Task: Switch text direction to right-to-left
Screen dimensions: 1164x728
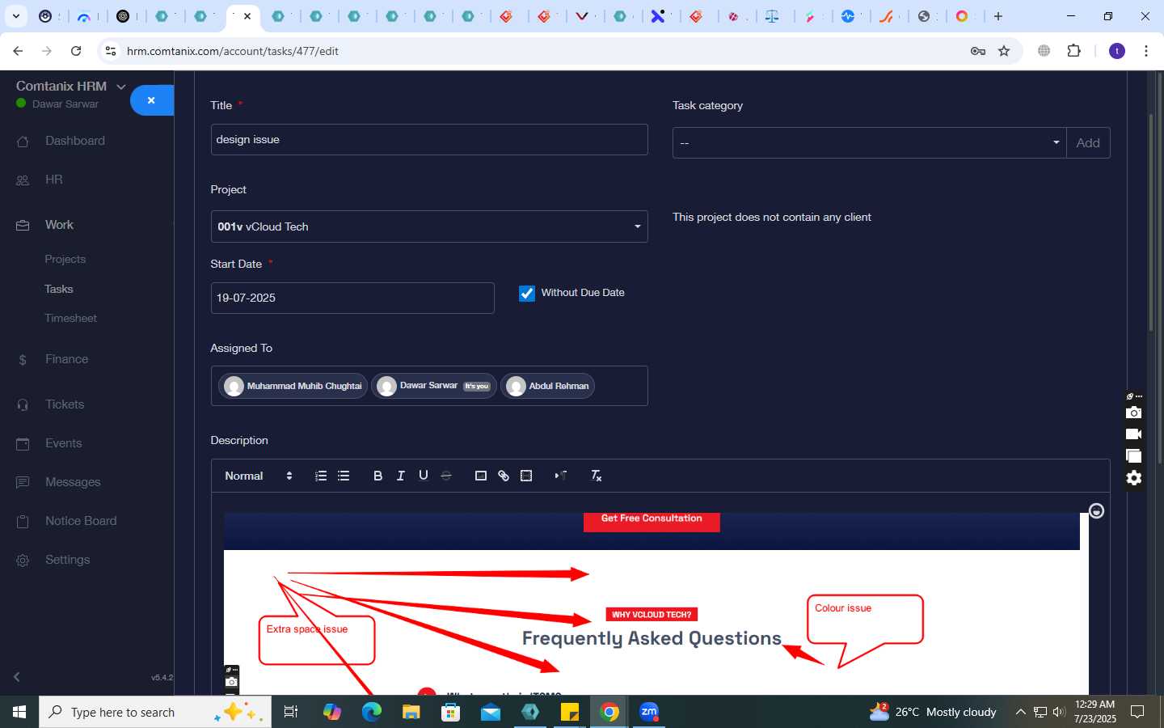Action: (560, 476)
